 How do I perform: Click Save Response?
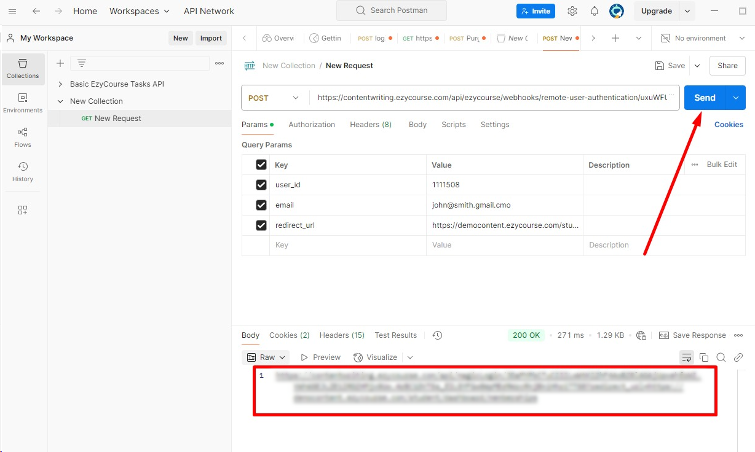coord(692,335)
